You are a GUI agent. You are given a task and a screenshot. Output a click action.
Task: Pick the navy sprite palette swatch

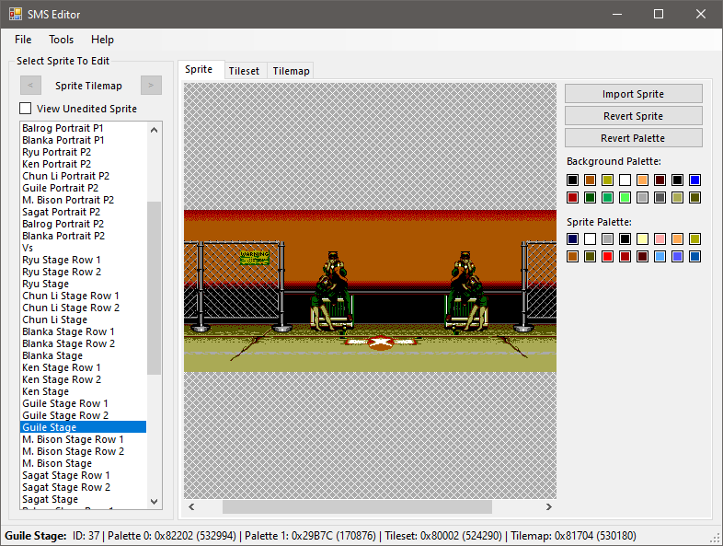(572, 239)
